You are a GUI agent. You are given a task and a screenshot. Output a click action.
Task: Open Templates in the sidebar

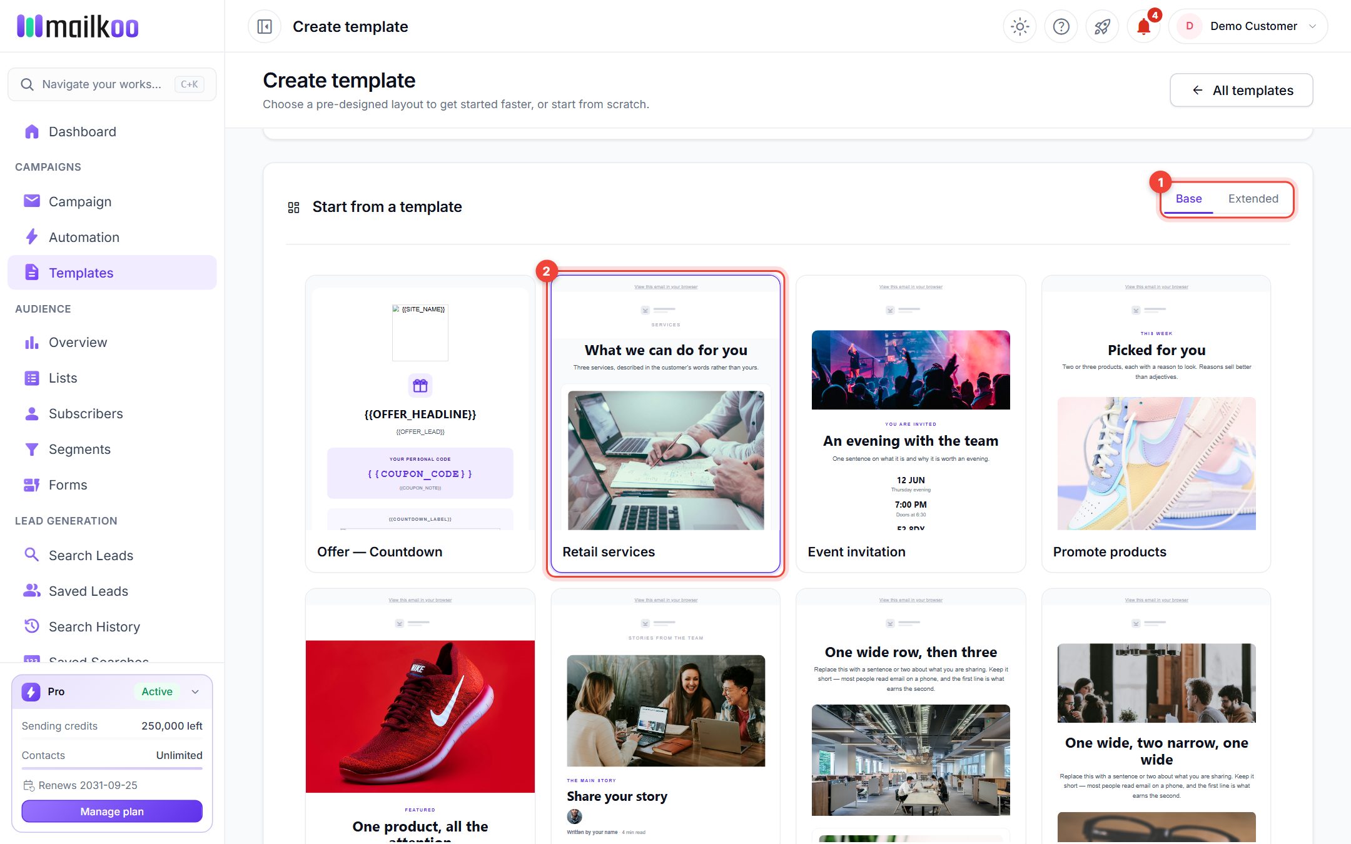point(112,273)
